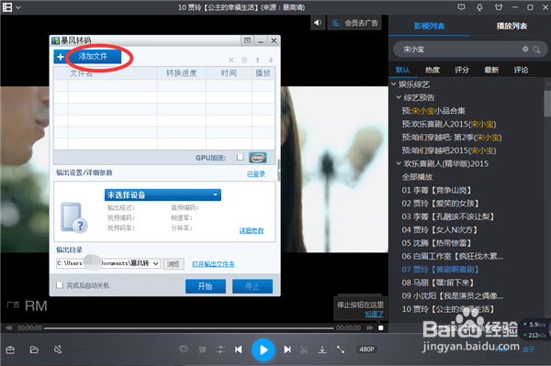Click 浏览 browse button

coord(174,264)
